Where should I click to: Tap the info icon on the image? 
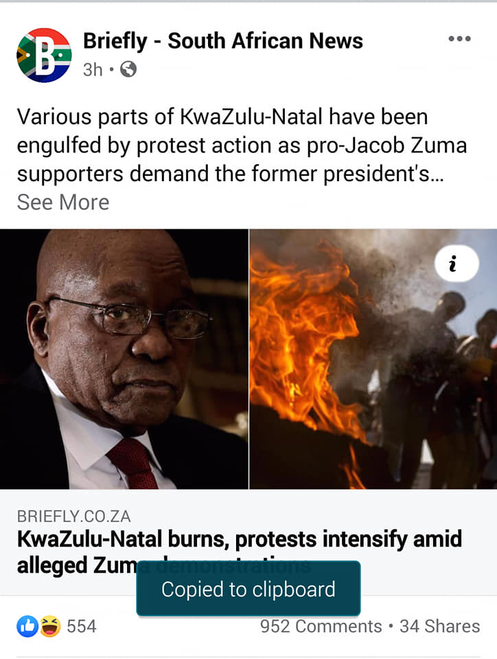coord(456,264)
